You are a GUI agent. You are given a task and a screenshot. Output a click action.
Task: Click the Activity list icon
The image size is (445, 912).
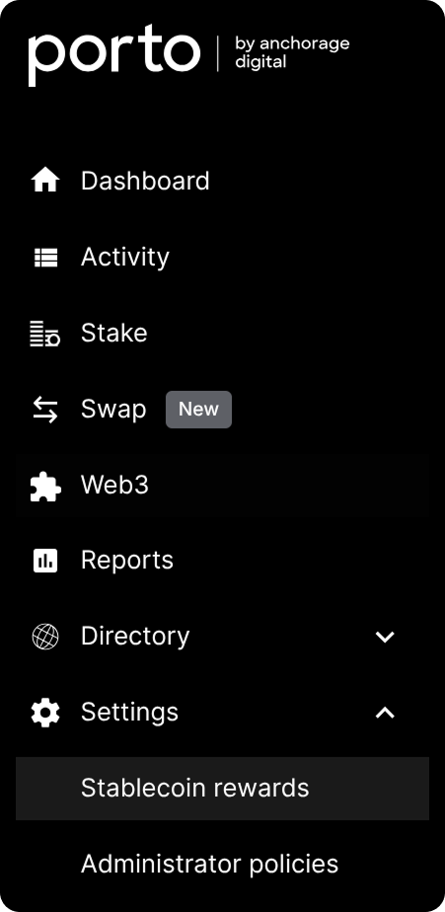coord(45,257)
